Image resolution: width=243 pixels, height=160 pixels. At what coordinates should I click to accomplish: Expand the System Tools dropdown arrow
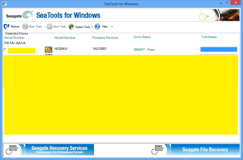pos(92,27)
